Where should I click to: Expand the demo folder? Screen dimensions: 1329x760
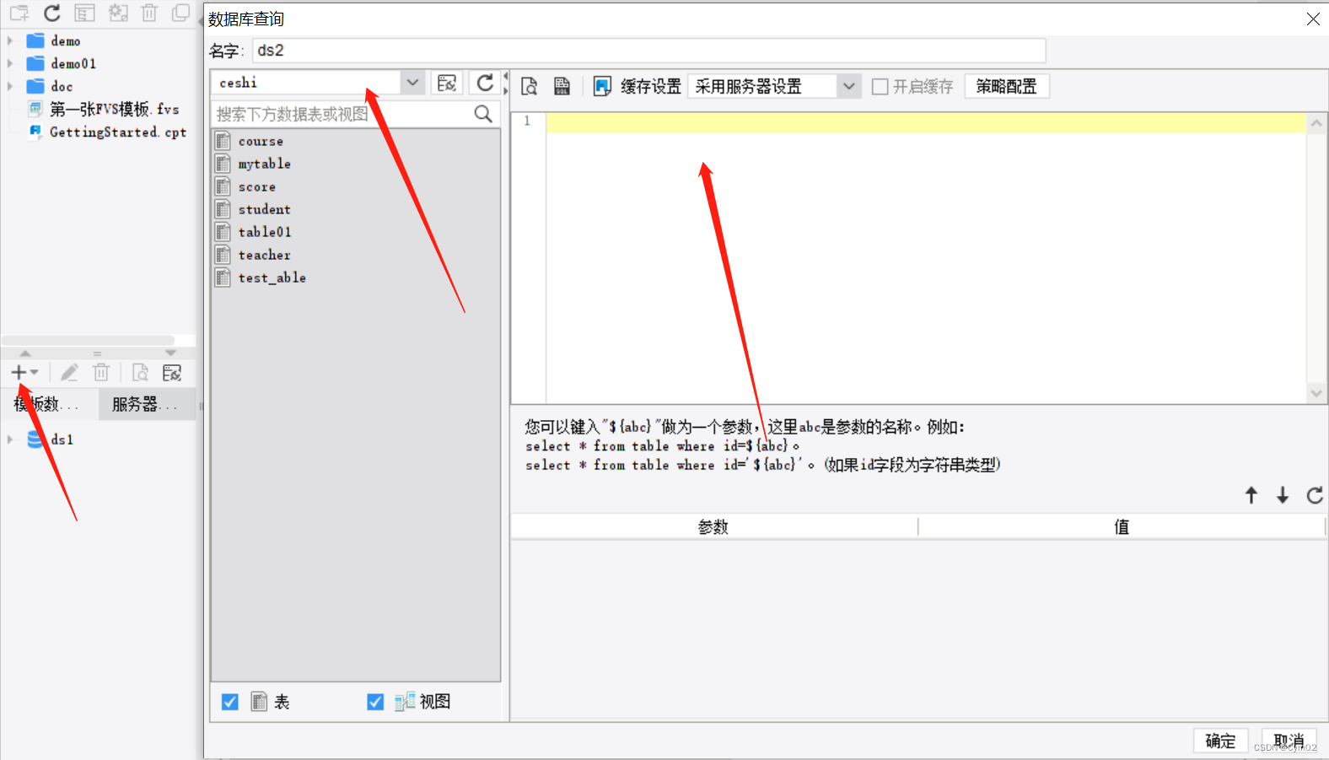click(x=10, y=40)
